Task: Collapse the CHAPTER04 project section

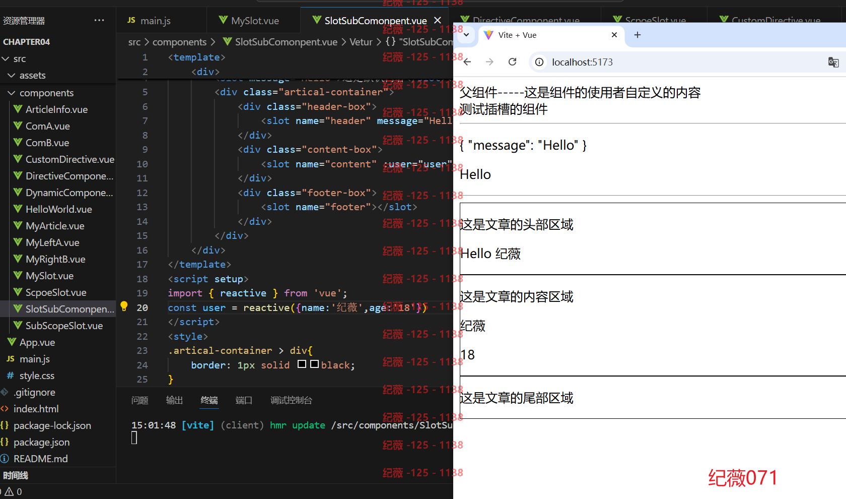Action: pos(26,42)
